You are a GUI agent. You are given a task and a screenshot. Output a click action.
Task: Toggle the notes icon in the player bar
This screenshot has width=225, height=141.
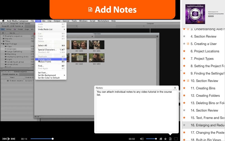pyautogui.click(x=170, y=139)
